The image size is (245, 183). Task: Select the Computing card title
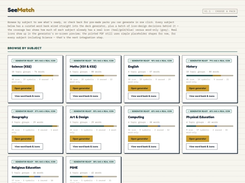point(136,117)
